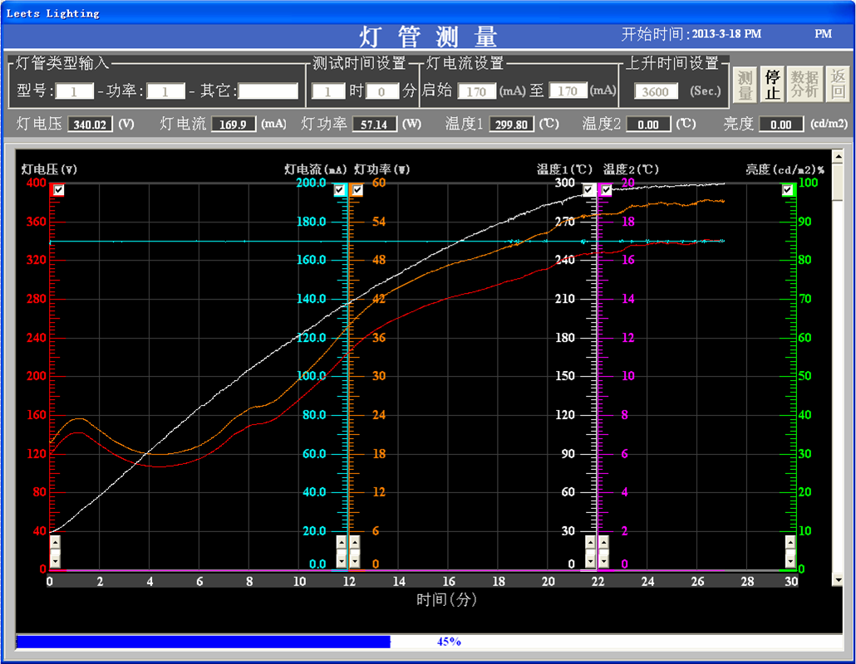This screenshot has width=856, height=664.
Task: Click down arrow on 亮度 axis spinner
Action: pos(790,559)
